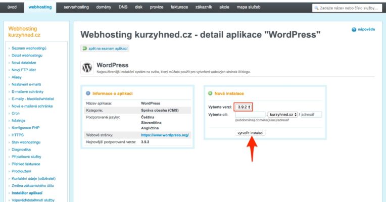Open Stav webhostingu in sidebar
Viewport: 386px width, 202px height.
point(26,142)
